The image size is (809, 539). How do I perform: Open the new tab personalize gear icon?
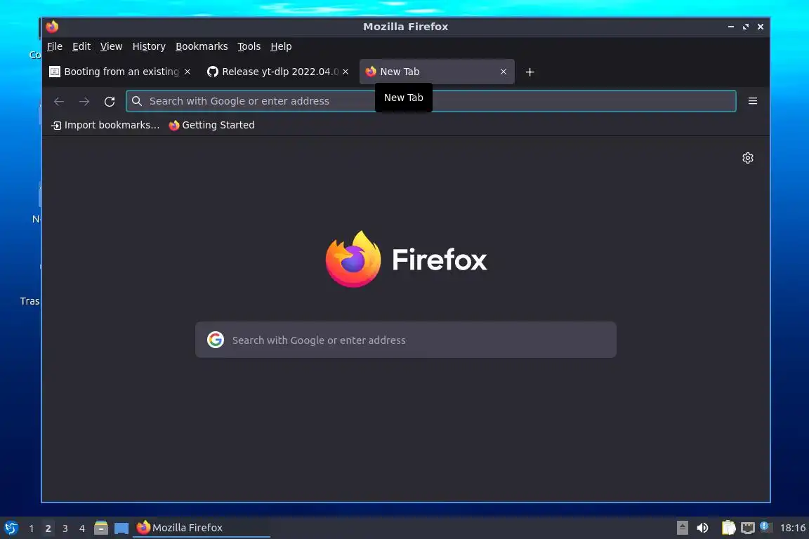coord(748,158)
